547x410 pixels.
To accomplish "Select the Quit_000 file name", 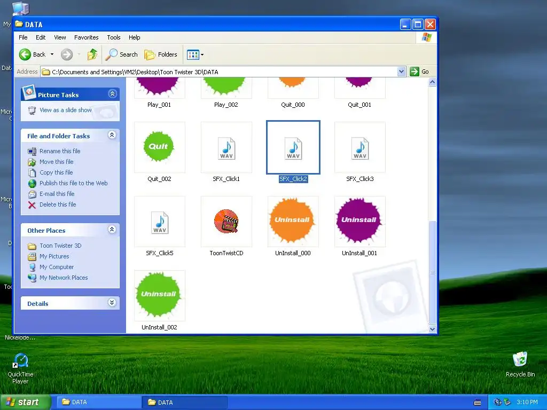I will [x=293, y=105].
